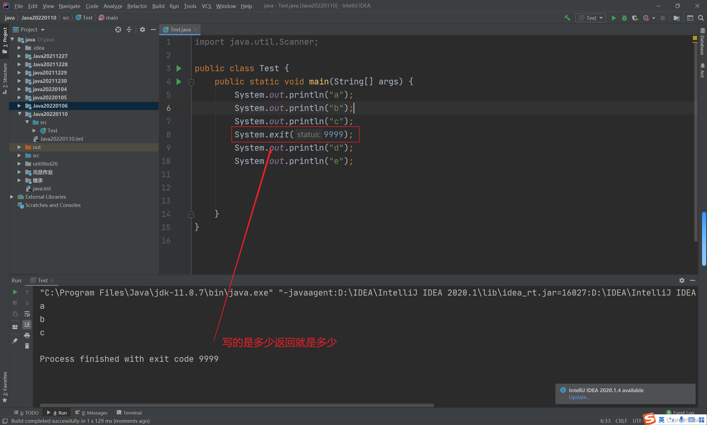The image size is (707, 425).
Task: Run Test with Coverage shield icon
Action: coord(635,18)
